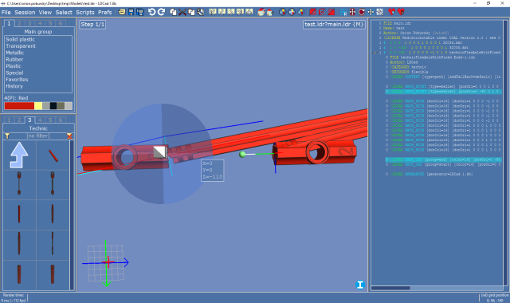Switch to color bin tab 2

19,23
